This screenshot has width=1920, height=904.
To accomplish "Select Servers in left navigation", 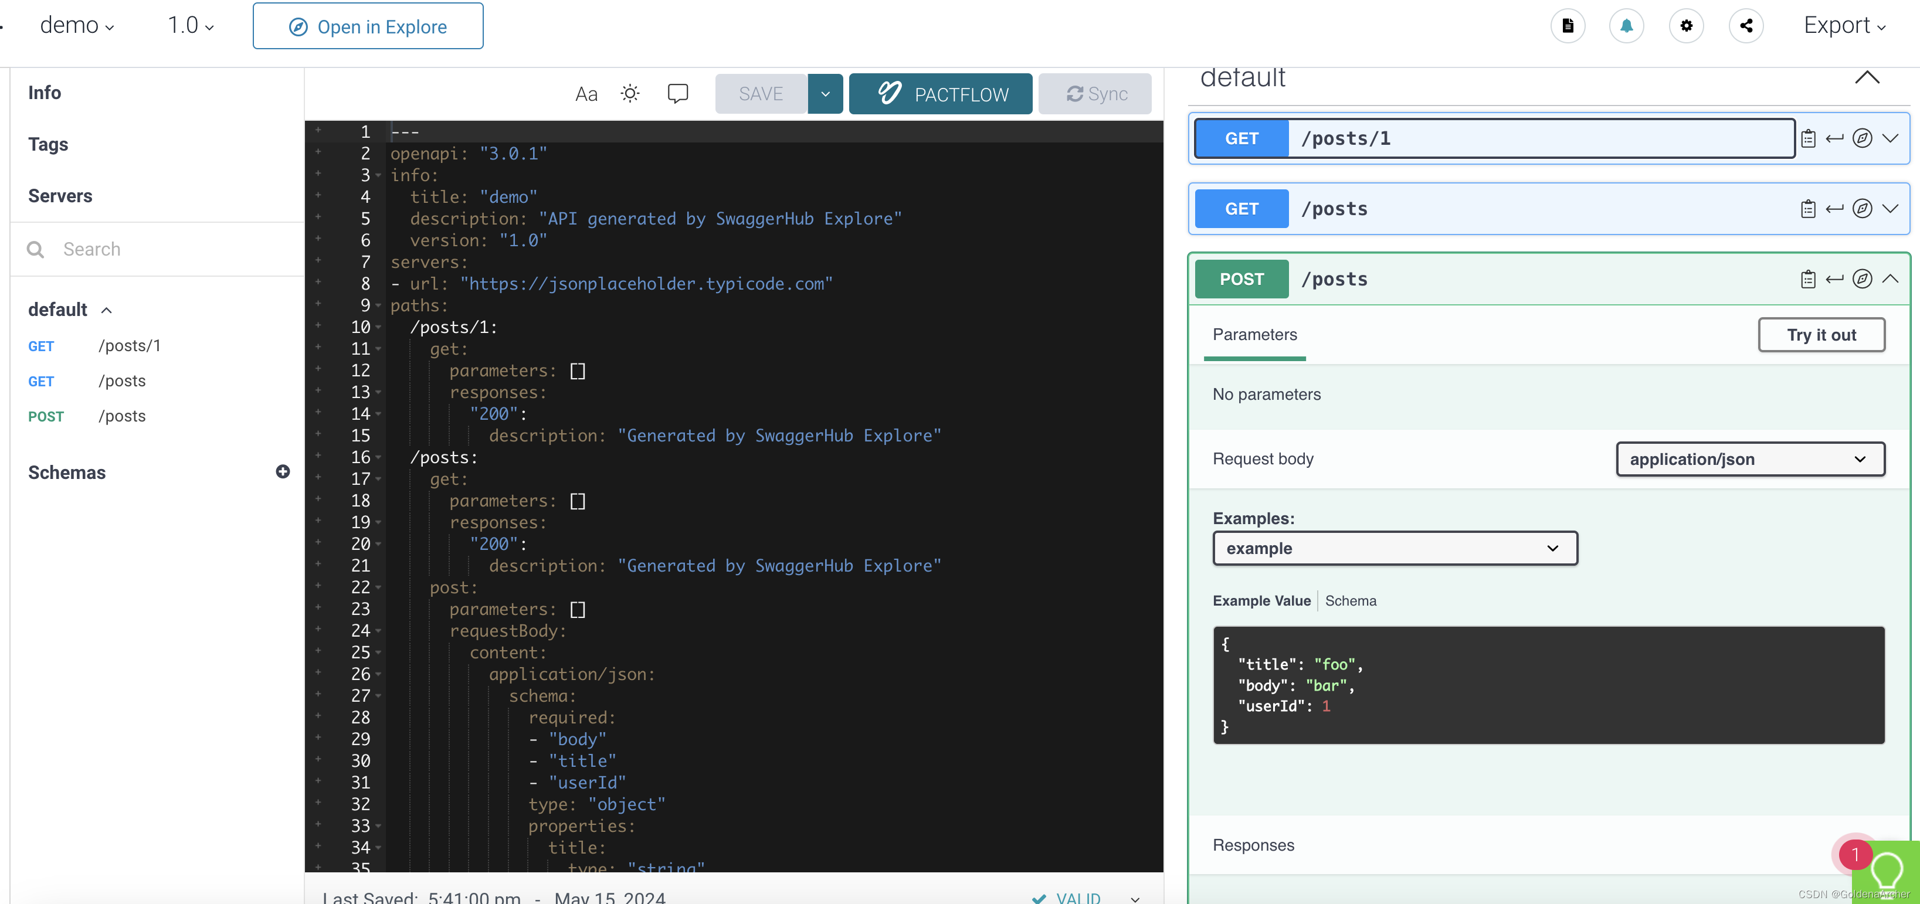I will click(60, 196).
